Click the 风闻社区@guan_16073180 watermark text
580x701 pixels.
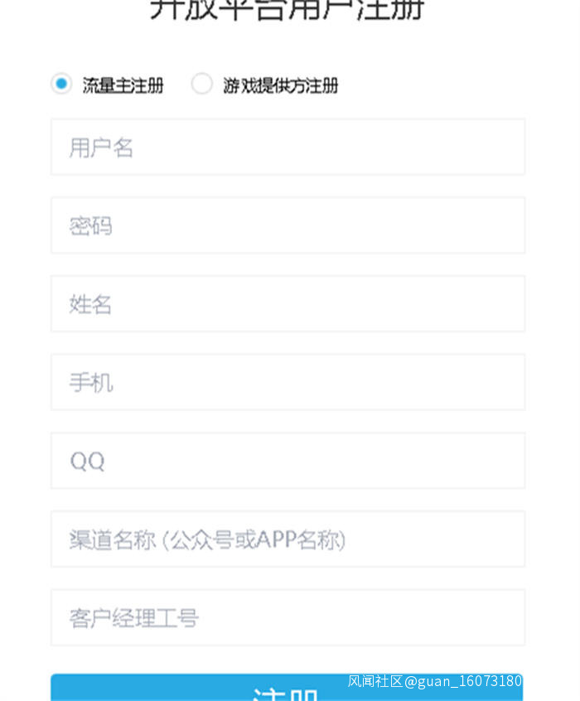pos(435,681)
